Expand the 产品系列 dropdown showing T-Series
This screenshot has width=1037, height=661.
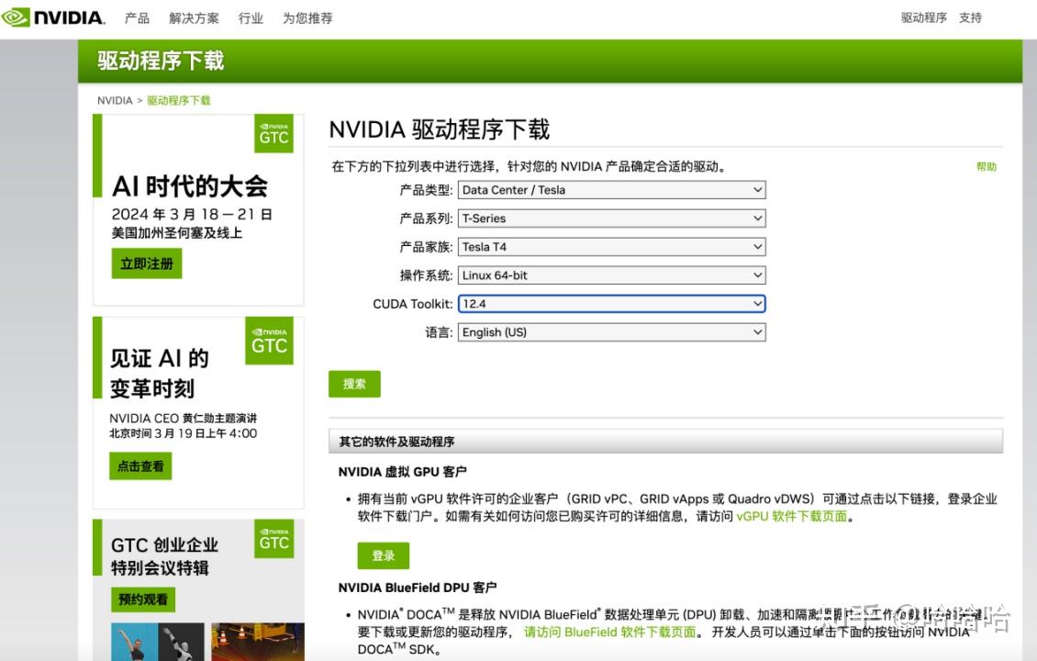612,218
